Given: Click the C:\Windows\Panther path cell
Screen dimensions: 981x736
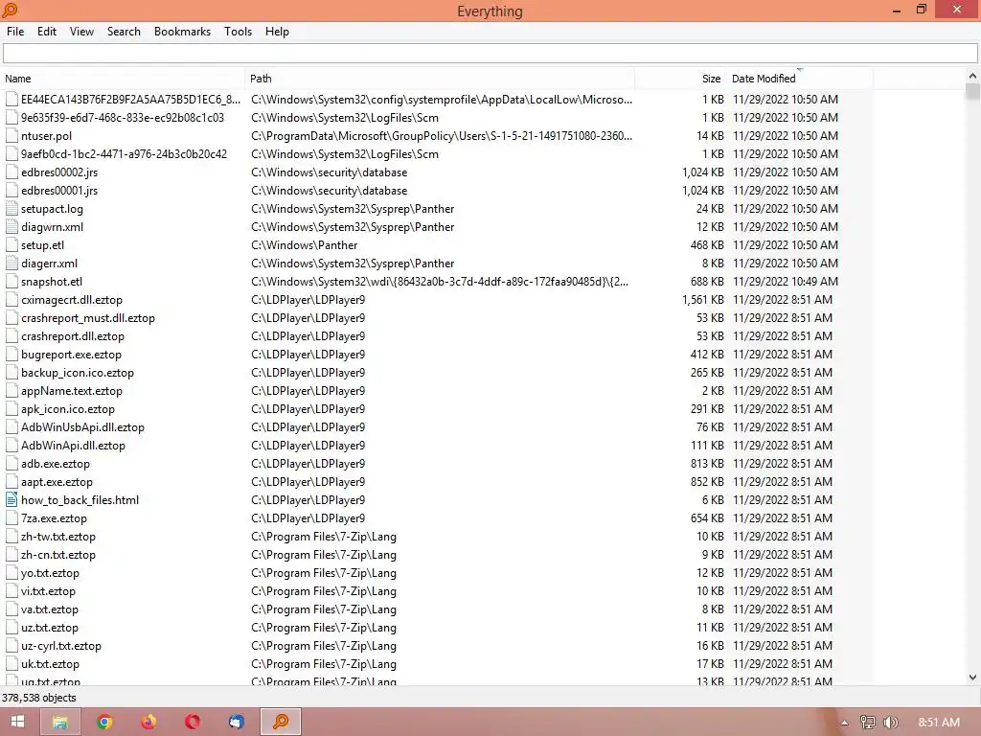Looking at the screenshot, I should coord(305,244).
